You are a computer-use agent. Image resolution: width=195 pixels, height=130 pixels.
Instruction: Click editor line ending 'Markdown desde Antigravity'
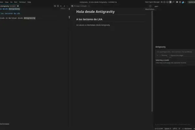tap(18, 18)
